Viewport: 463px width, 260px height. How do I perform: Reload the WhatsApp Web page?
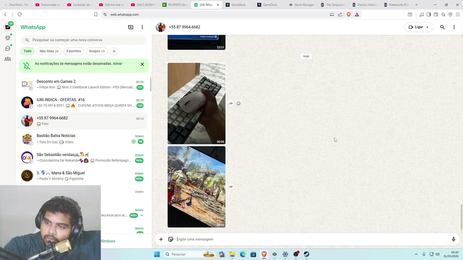coord(20,14)
